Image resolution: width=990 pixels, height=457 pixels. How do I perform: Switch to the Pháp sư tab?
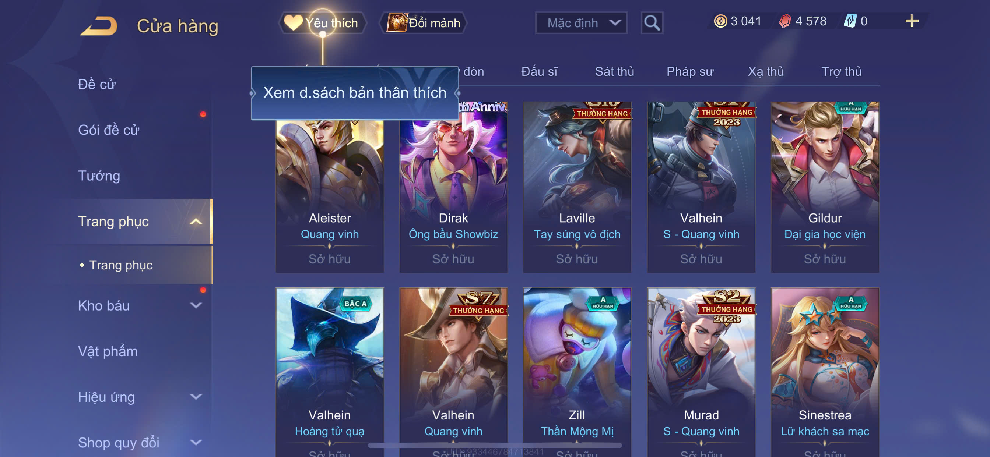pyautogui.click(x=690, y=72)
